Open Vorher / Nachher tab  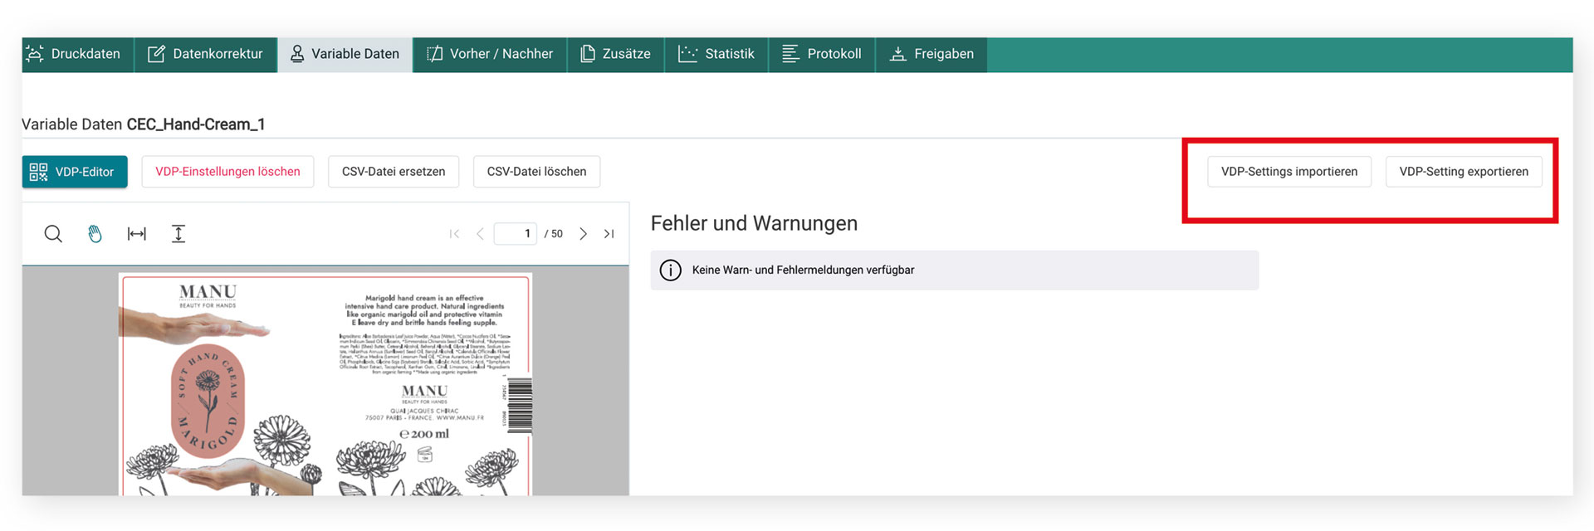click(x=490, y=54)
